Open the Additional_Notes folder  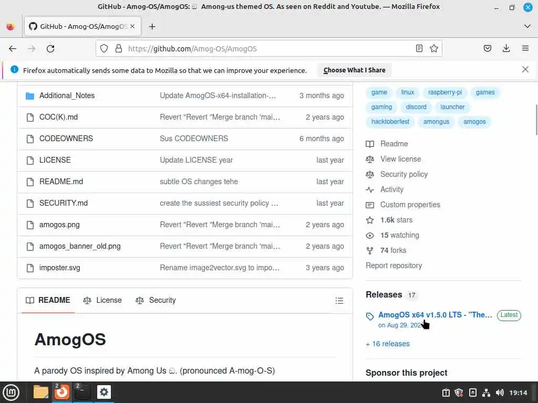(x=67, y=96)
